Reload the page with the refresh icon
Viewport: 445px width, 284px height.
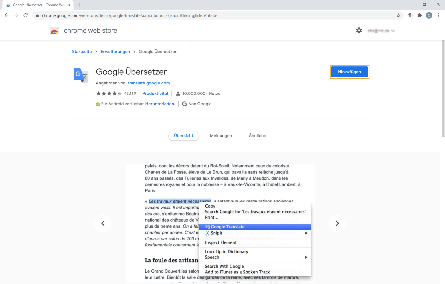(x=26, y=15)
